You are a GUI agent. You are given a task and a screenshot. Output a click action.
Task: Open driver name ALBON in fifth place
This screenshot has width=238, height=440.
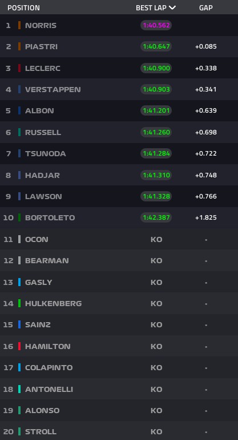(39, 110)
